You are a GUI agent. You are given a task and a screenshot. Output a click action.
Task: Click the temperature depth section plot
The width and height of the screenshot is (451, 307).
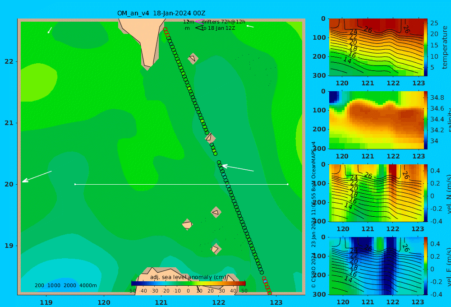(x=376, y=47)
